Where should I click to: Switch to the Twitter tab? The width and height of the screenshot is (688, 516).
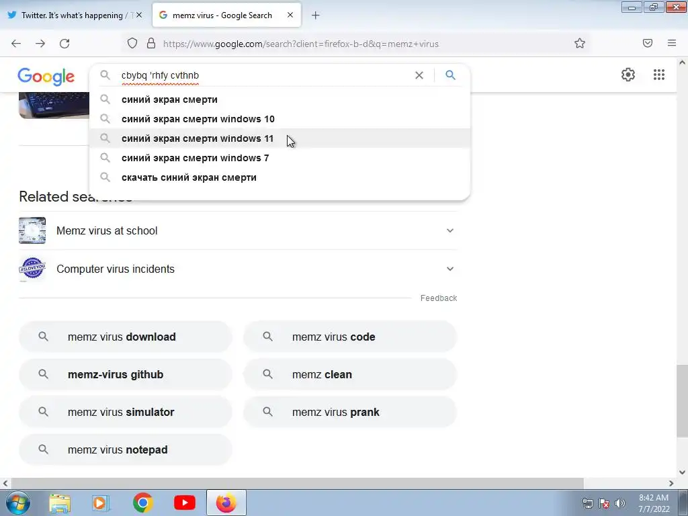tap(74, 15)
